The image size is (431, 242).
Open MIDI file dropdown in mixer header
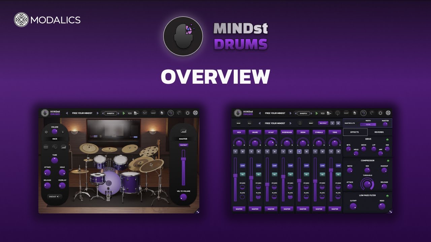tap(329, 113)
